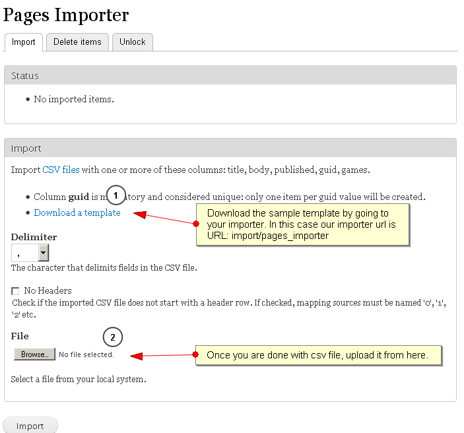
Task: Click the 'No file selected.' text
Action: pos(86,354)
